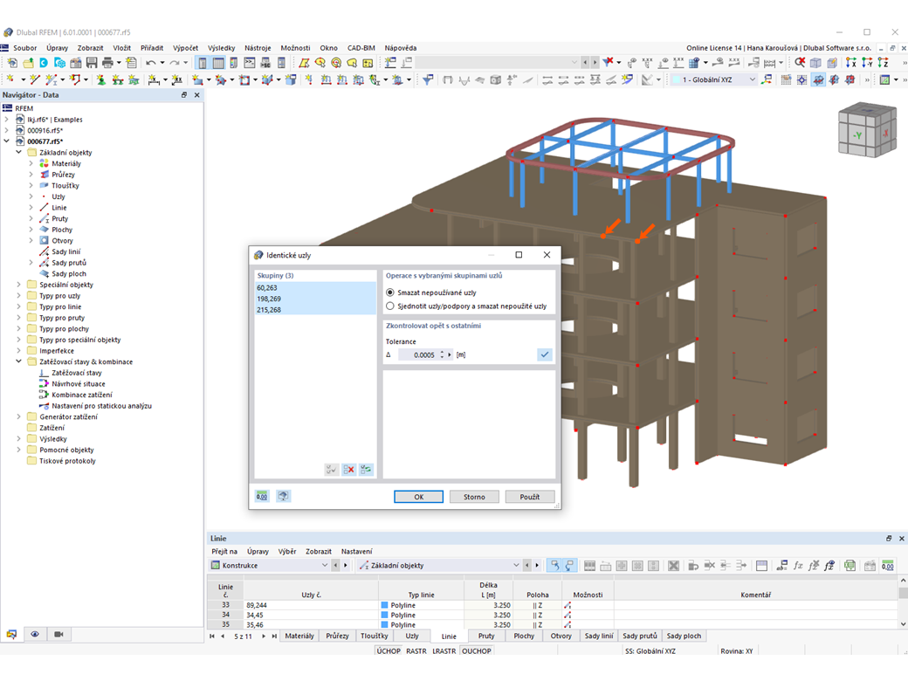Image resolution: width=908 pixels, height=681 pixels.
Task: Click the navigator data icon at bottom left
Action: click(11, 634)
